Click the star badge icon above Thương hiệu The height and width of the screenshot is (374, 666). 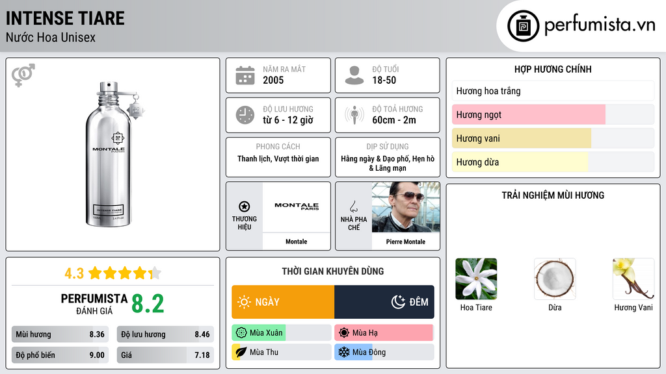[245, 206]
